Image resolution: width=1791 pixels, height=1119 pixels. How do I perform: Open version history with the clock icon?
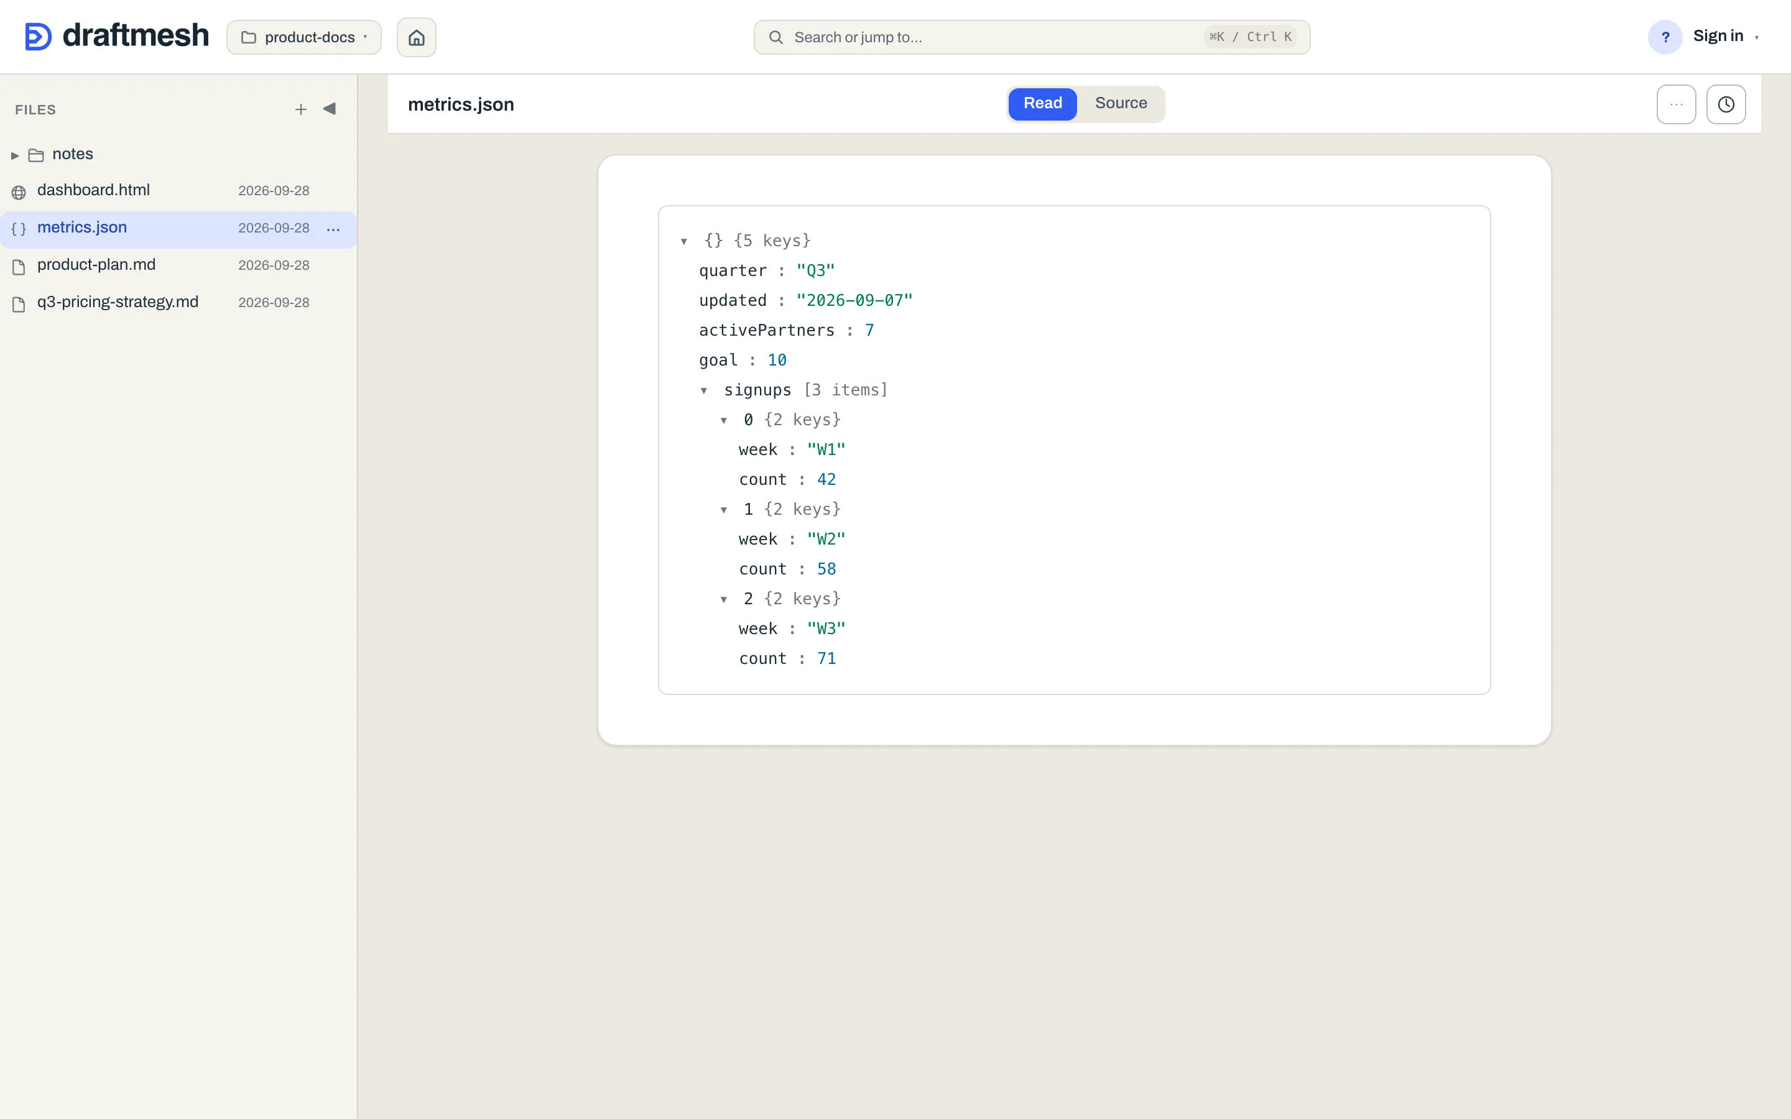[x=1726, y=104]
